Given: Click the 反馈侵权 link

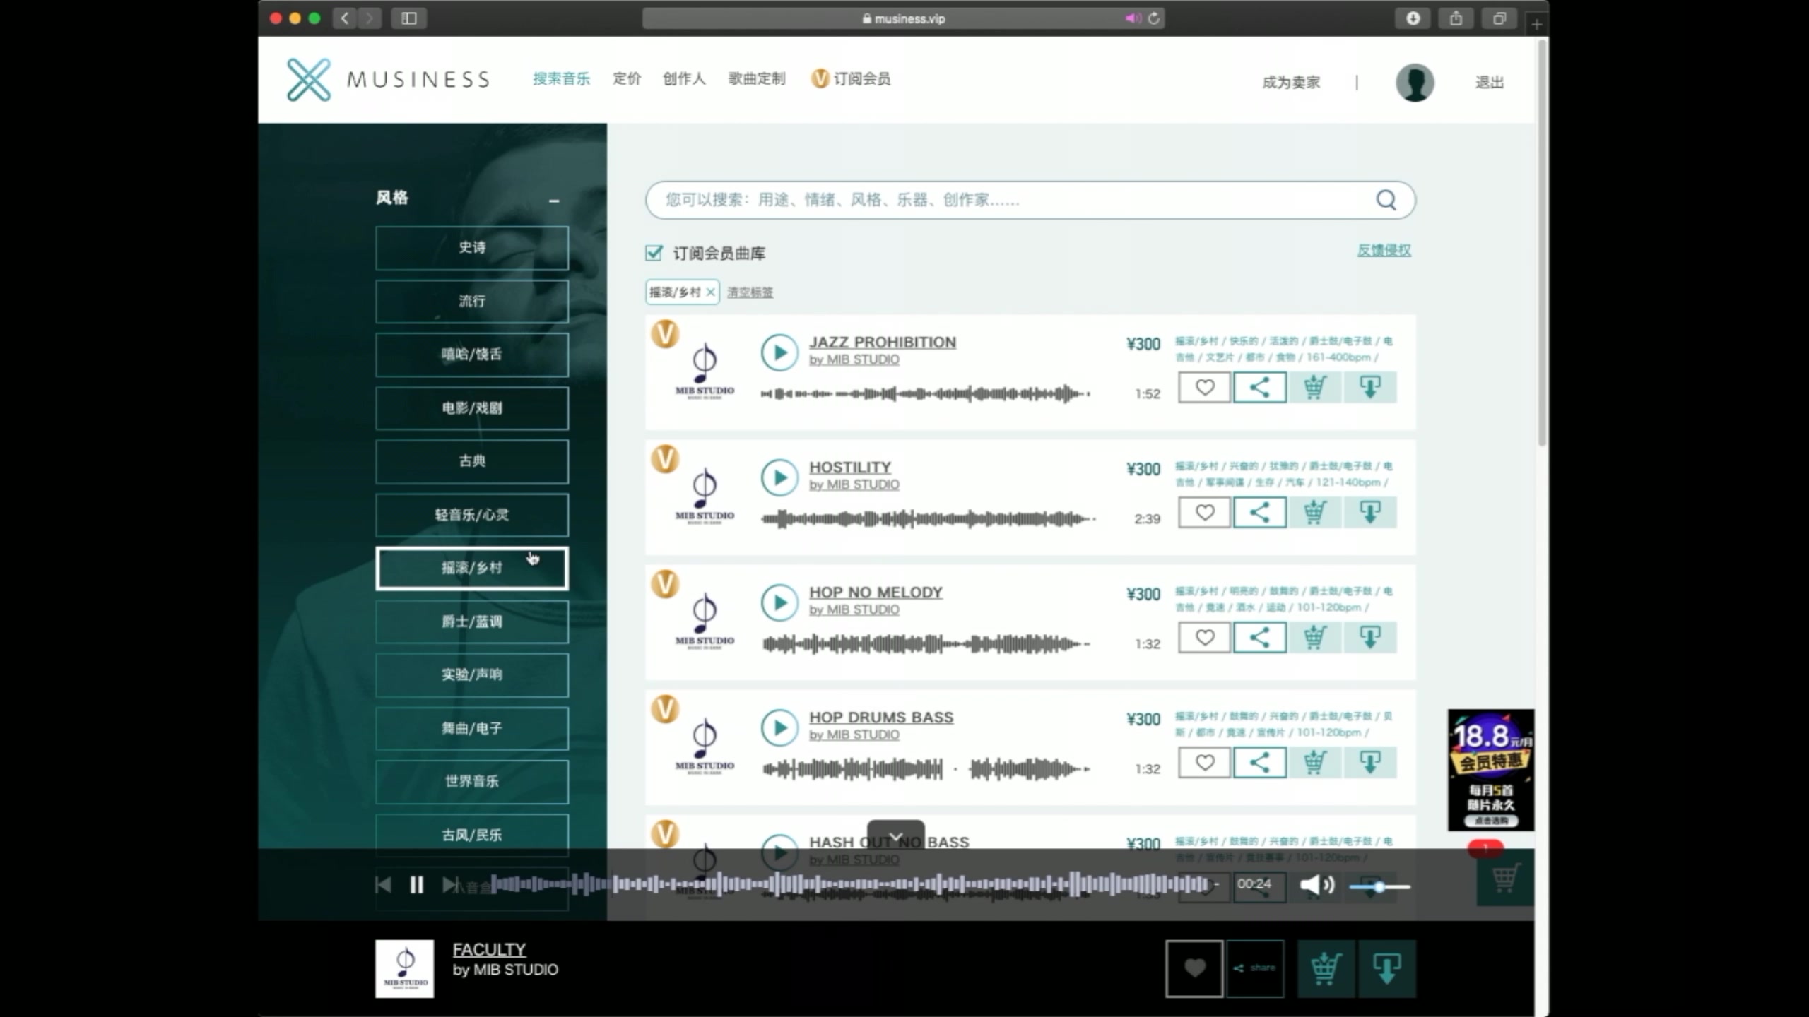Looking at the screenshot, I should coord(1384,251).
